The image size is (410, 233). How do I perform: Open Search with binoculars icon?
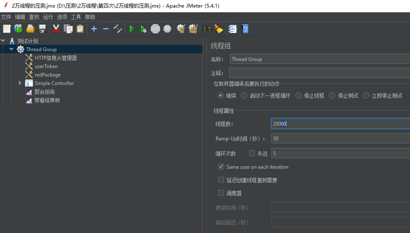point(207,29)
